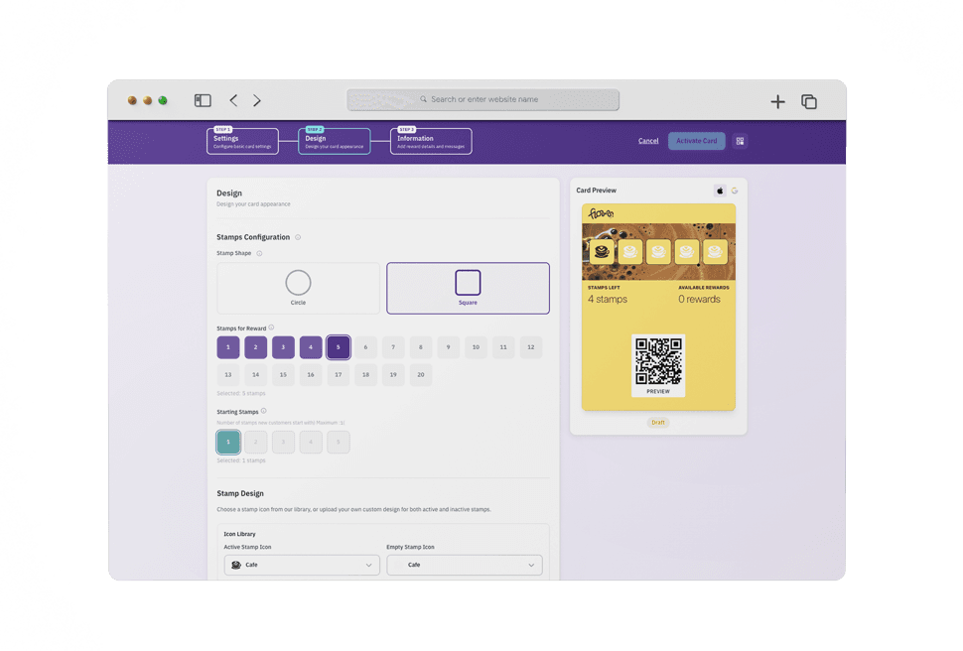Click the Stamps Configuration info icon

pos(299,237)
